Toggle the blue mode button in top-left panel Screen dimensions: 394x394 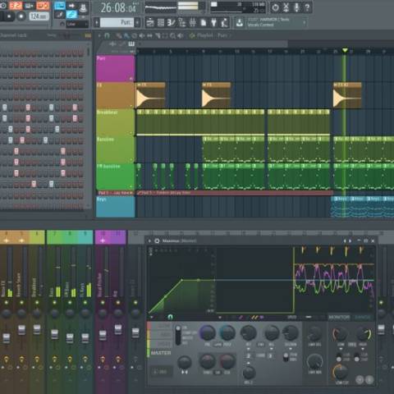click(60, 6)
